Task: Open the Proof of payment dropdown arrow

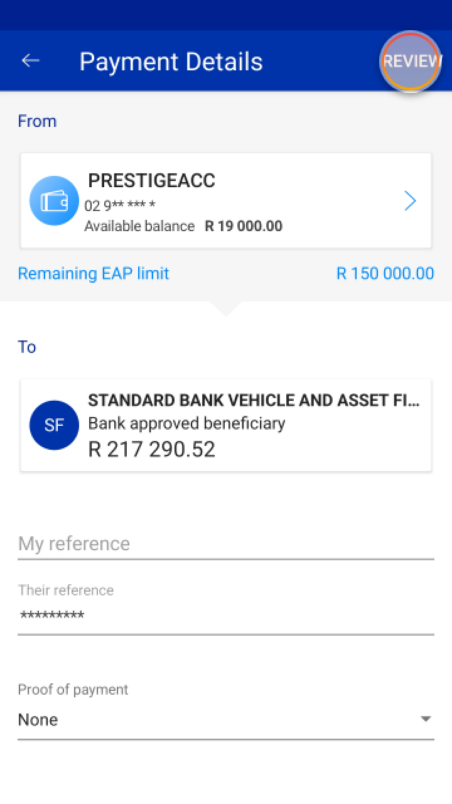Action: click(426, 719)
